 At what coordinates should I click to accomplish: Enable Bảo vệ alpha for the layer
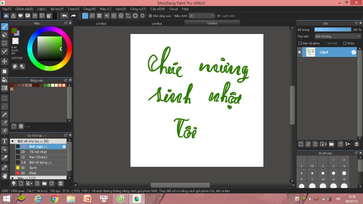[x=300, y=43]
